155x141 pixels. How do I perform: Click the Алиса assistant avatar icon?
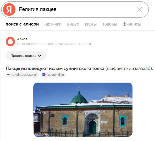click(x=10, y=42)
